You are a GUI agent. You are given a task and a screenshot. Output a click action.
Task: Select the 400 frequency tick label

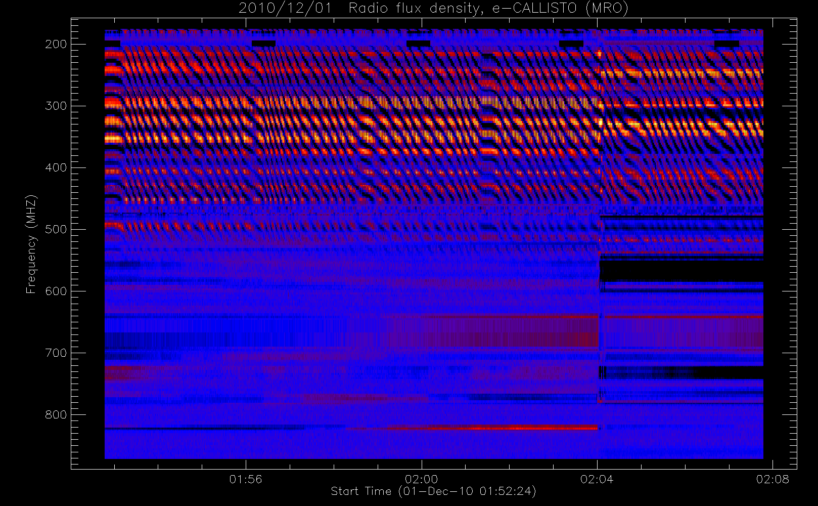point(56,168)
